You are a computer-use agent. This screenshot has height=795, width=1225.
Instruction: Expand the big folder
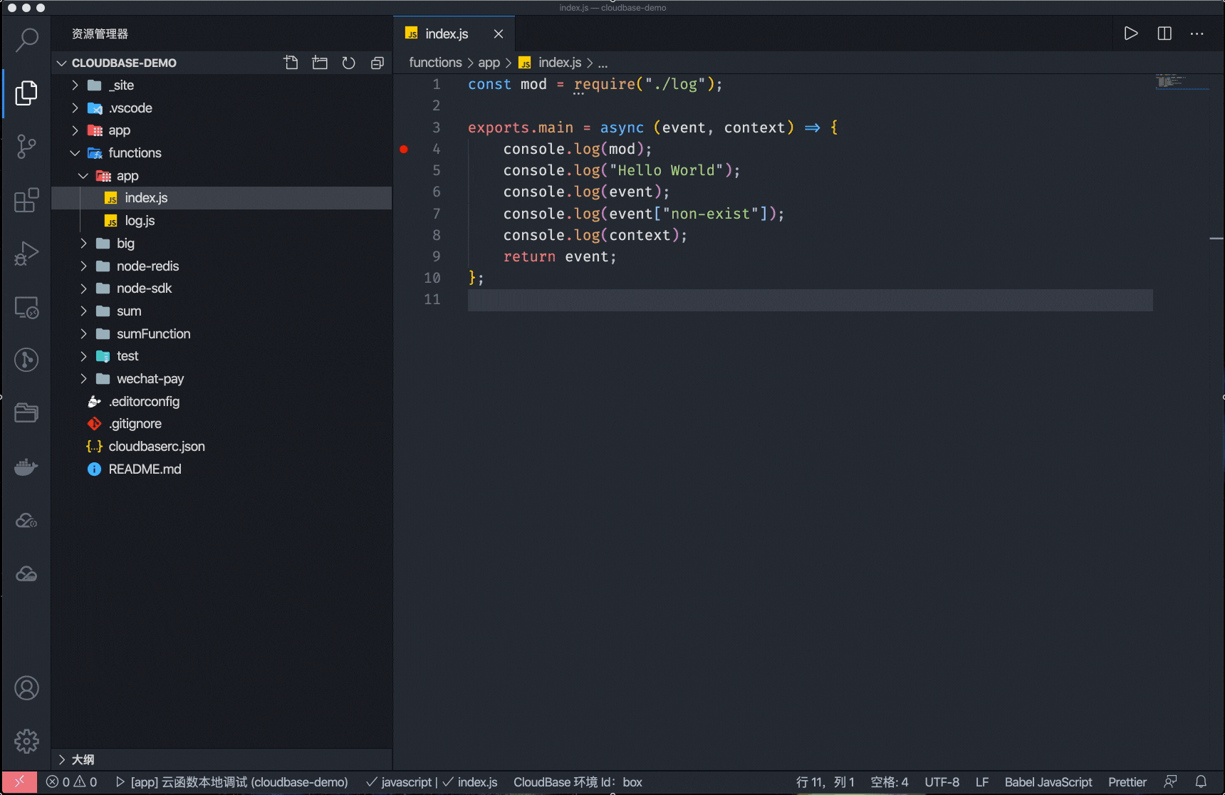click(83, 244)
